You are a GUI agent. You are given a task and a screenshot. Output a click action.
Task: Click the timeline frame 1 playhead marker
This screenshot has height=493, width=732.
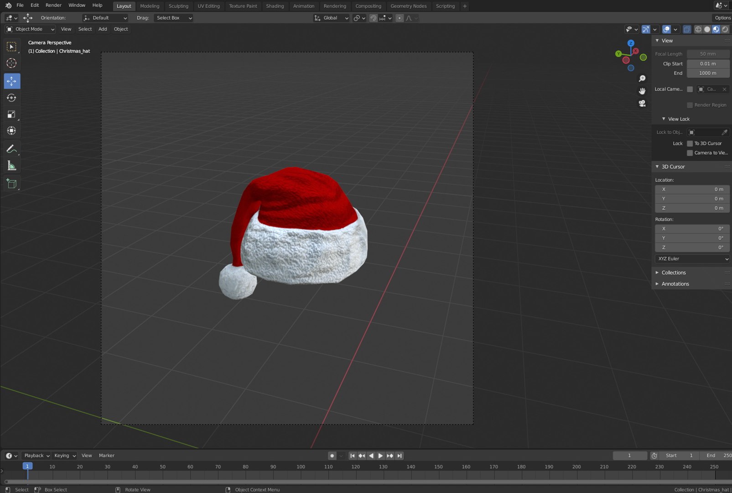27,467
